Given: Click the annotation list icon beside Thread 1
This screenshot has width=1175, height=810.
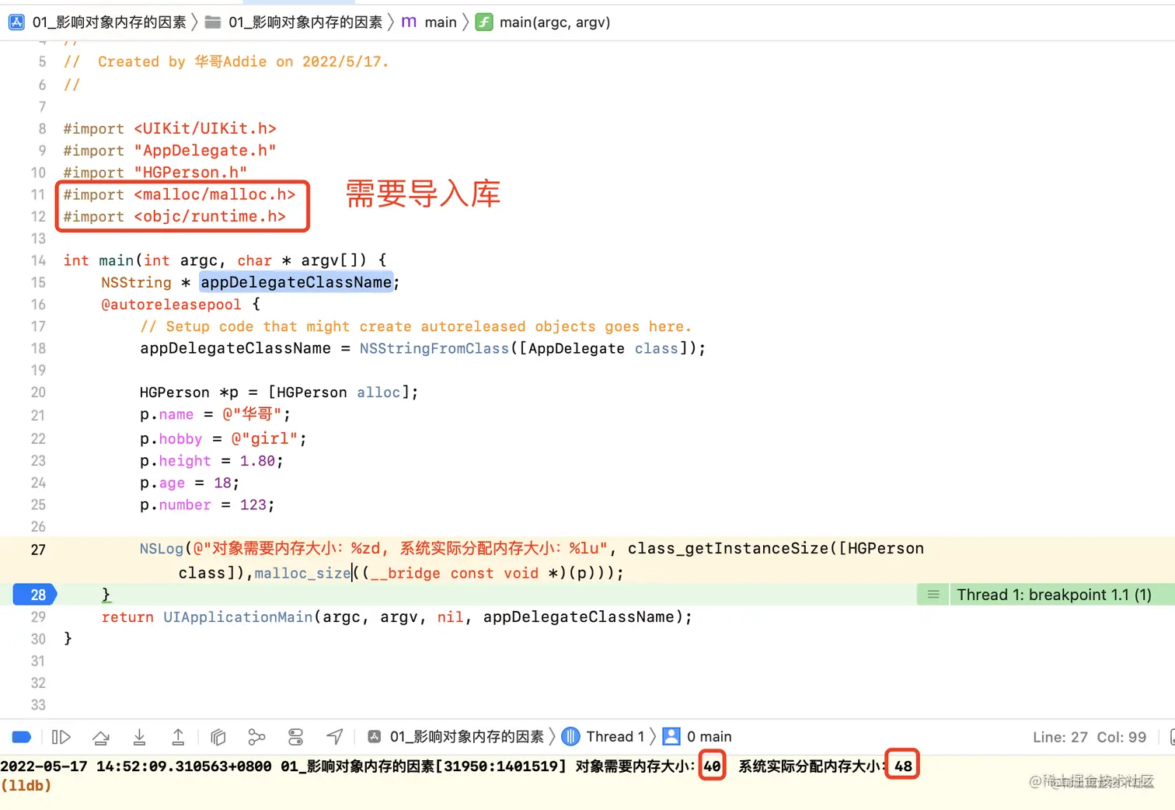Looking at the screenshot, I should [933, 595].
